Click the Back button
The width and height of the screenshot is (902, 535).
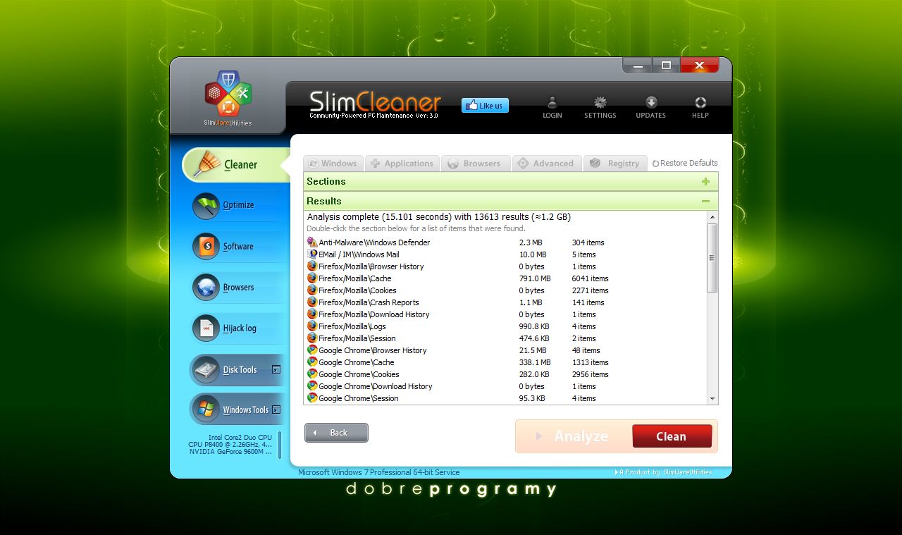(336, 433)
